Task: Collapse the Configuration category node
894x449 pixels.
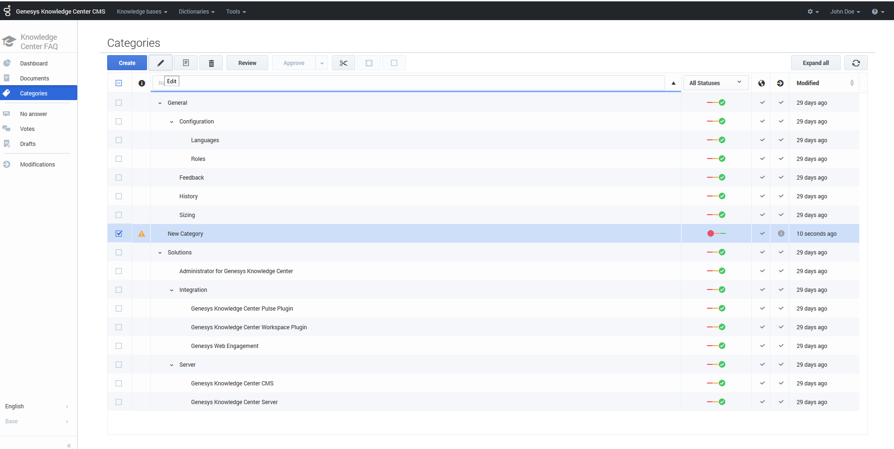Action: (x=172, y=122)
